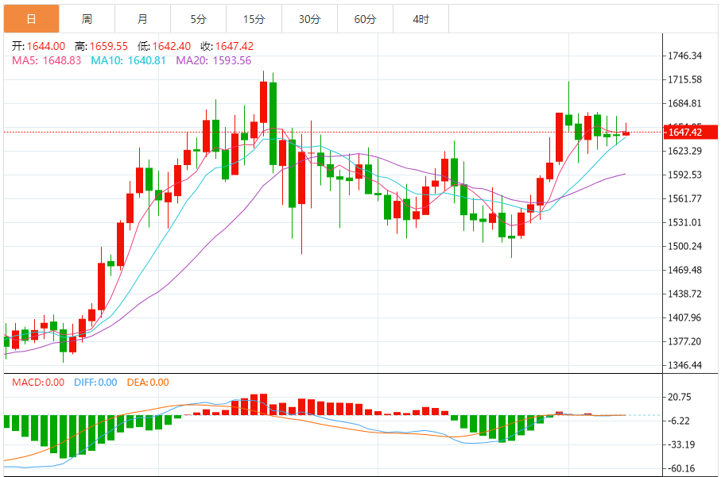Click the MA5 indicator label

click(47, 60)
